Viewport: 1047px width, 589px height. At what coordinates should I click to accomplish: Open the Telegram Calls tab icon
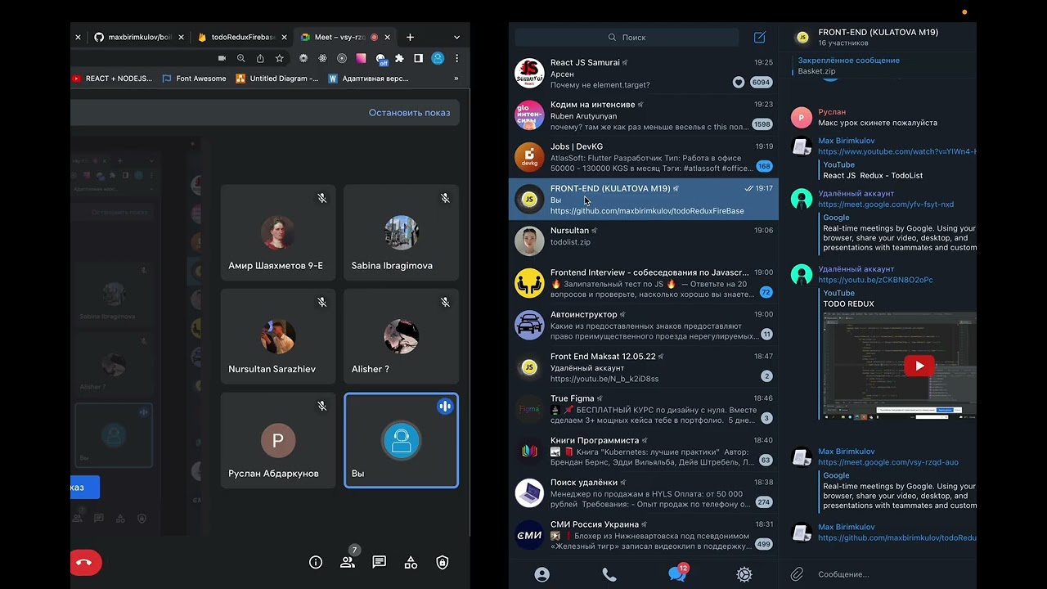click(x=609, y=575)
